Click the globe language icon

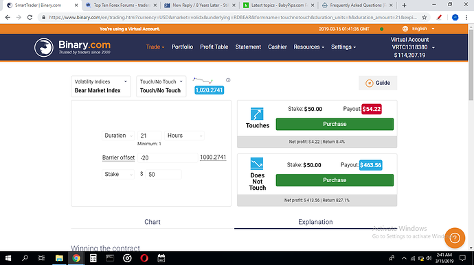tap(405, 29)
